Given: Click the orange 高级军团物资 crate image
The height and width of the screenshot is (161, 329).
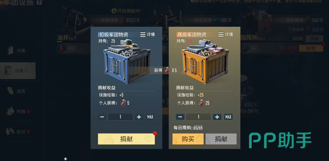Looking at the screenshot, I should (205, 62).
